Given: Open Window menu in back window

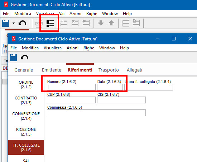Looking at the screenshot, I should (110, 14).
